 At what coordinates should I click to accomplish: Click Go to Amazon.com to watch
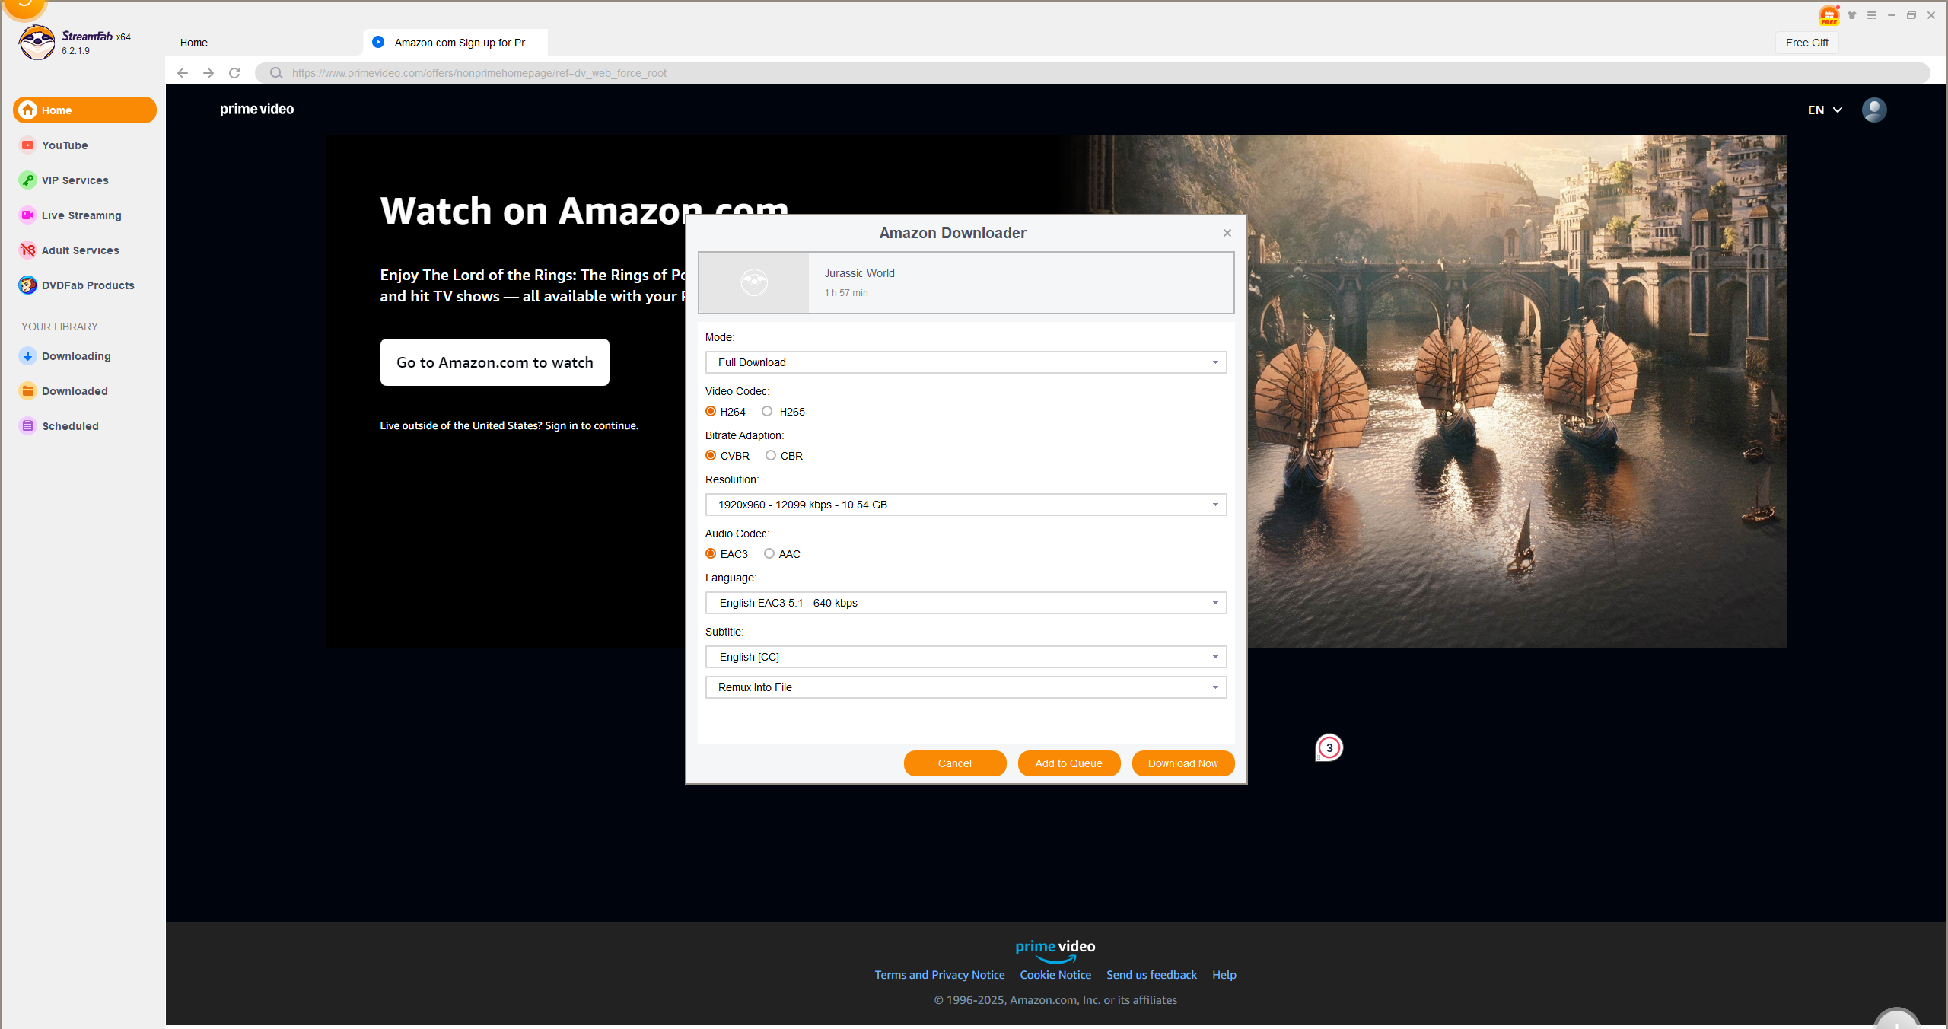[x=495, y=362]
